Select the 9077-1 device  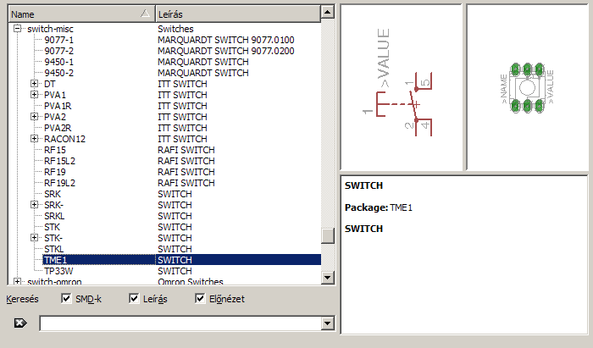tap(59, 40)
